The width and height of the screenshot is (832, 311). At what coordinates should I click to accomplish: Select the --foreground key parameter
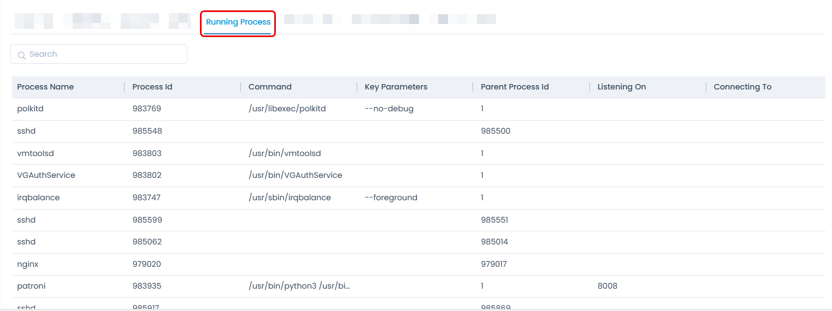click(391, 198)
